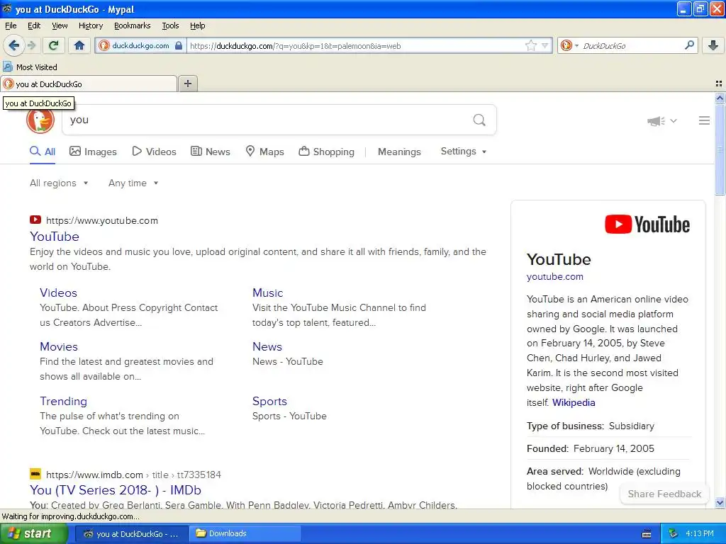Switch to News results tab
Screen dimensions: 726x544
click(211, 152)
